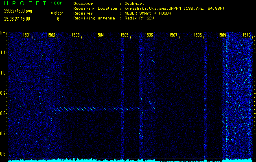Click the 1509 time marker
The height and width of the screenshot is (162, 256).
coord(222,35)
